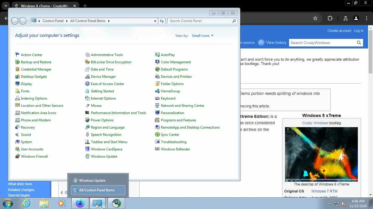Open Programs and Features
The width and height of the screenshot is (373, 209).
[178, 120]
